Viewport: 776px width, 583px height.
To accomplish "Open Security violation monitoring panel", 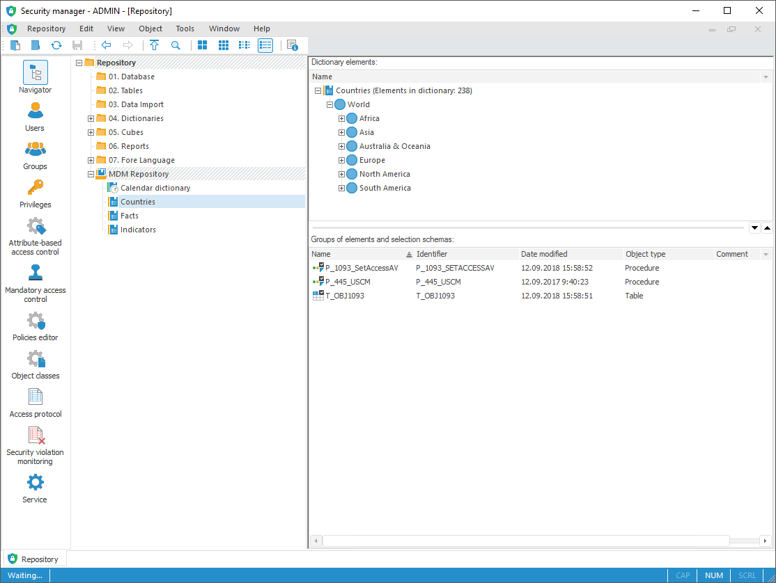I will tap(35, 445).
